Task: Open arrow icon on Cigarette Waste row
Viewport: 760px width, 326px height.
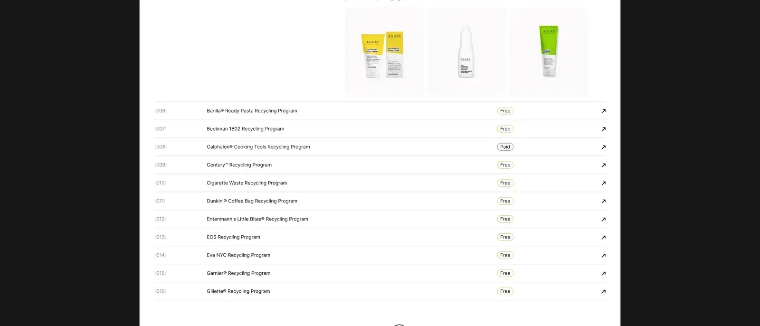Action: point(603,183)
